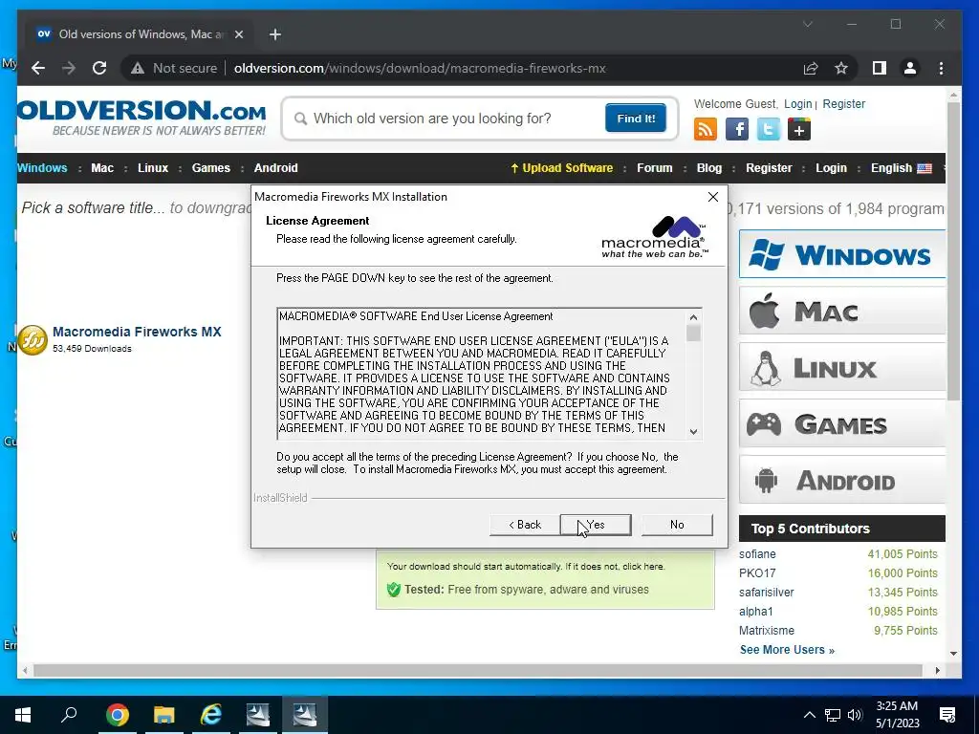
Task: Go back with browser back arrow
Action: pyautogui.click(x=38, y=68)
